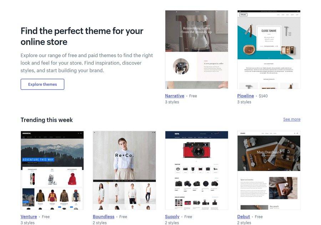The height and width of the screenshot is (225, 321).
Task: Click the snowboard image in Venture preview
Action: [32, 179]
